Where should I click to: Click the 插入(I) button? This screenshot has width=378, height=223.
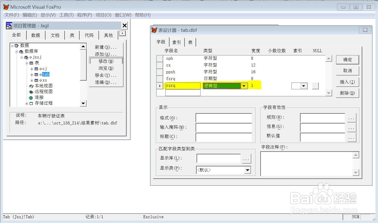[348, 82]
